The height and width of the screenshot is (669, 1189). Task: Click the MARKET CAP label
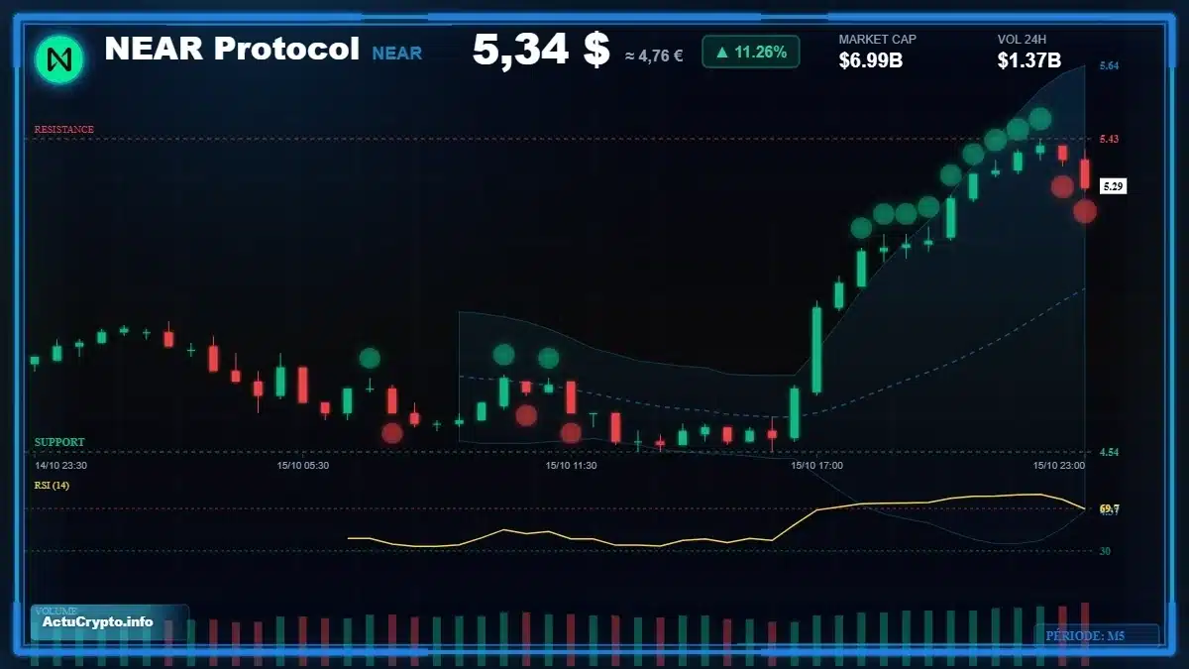click(878, 40)
